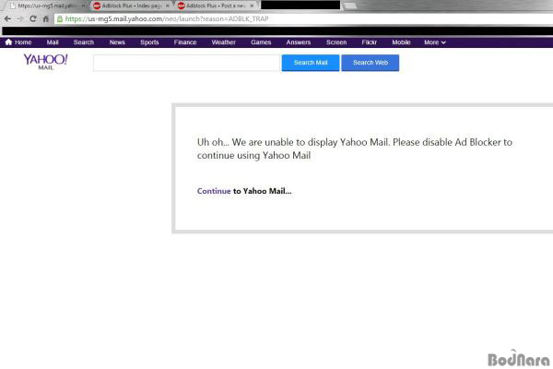Click the green padlock in the address bar

click(60, 18)
